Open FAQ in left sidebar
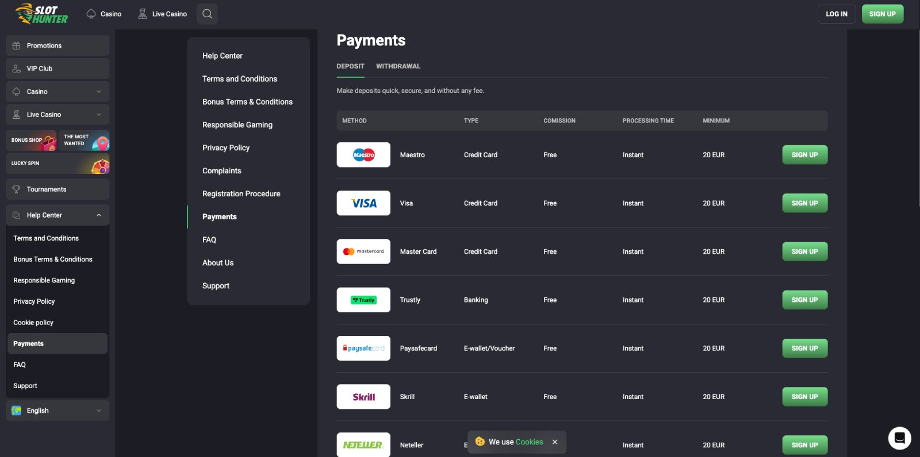The height and width of the screenshot is (457, 920). (20, 365)
